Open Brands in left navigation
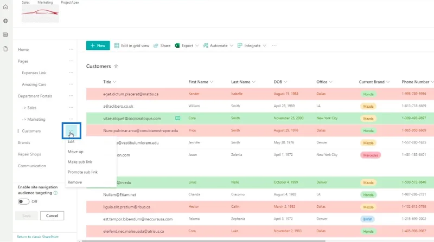Viewport: 434px width, 242px height. click(24, 142)
